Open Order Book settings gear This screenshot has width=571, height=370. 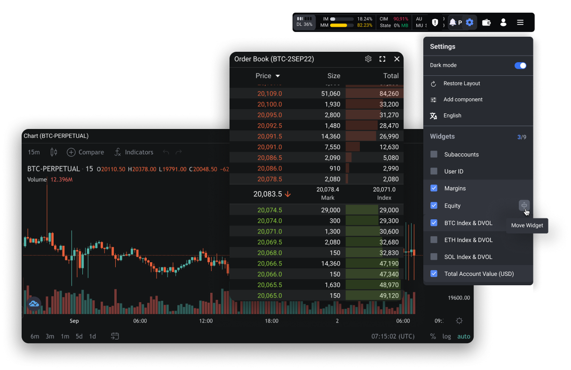click(x=368, y=59)
